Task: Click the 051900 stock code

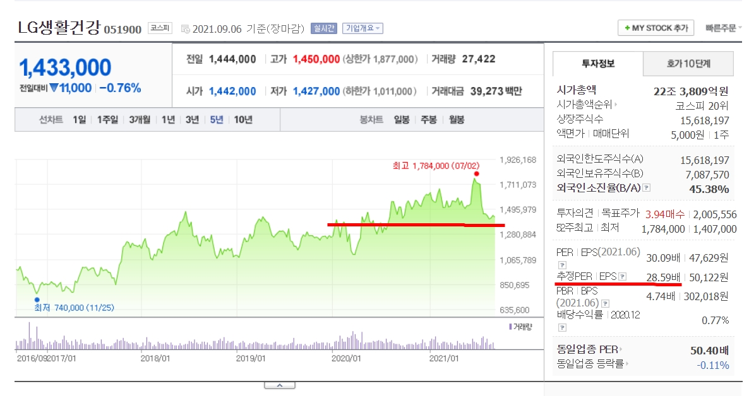Action: tap(123, 30)
